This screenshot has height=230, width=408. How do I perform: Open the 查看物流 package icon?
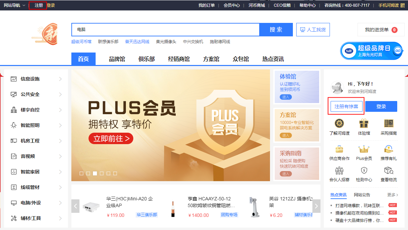[x=389, y=170]
